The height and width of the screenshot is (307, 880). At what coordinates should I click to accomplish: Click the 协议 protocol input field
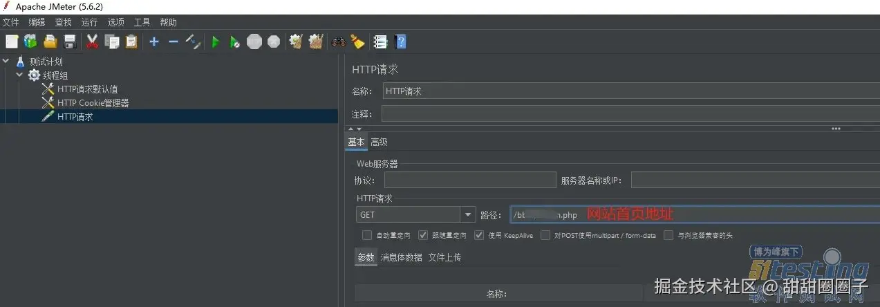[470, 180]
